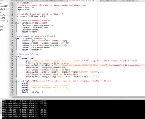Screen dimensions: 145x119
Task: Click the '#coding:utf-8' first line
Action: click(24, 3)
